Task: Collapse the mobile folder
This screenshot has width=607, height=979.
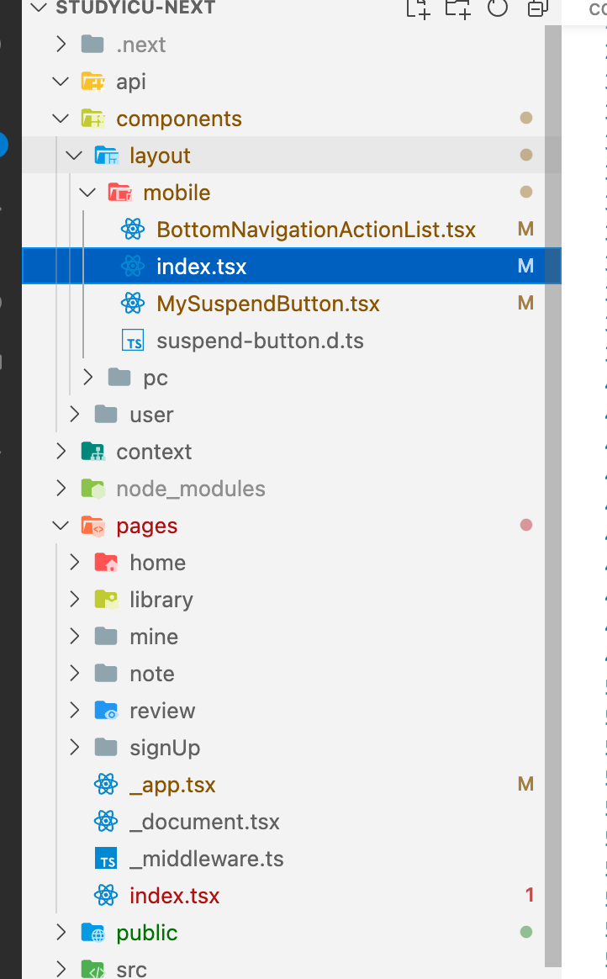Action: coord(87,192)
